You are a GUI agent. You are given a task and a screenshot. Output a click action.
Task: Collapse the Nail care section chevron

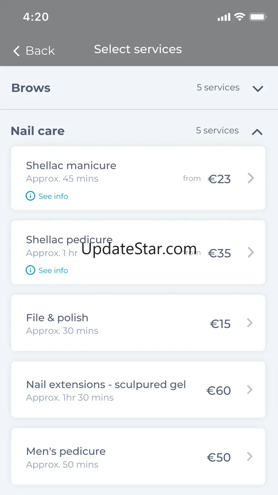click(257, 132)
